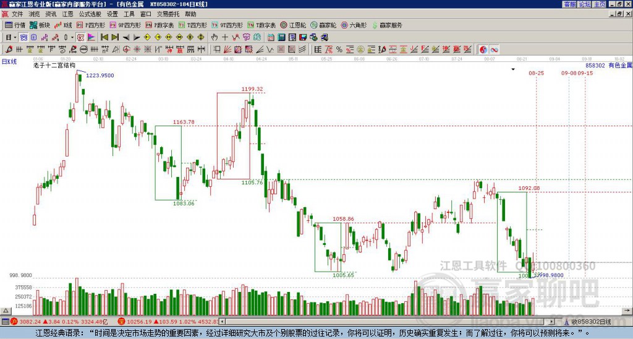633x339 pixels.
Task: Open the 工具 menu
Action: (x=129, y=14)
